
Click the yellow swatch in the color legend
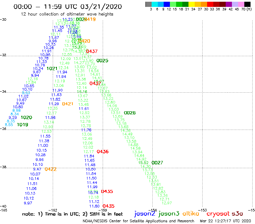192,4
